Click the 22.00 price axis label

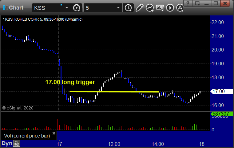coord(218,23)
